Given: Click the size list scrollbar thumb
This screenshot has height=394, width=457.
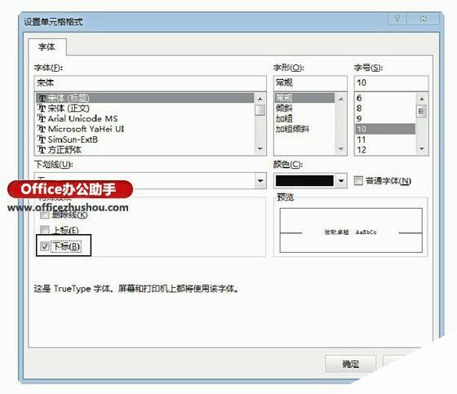Looking at the screenshot, I should click(x=421, y=111).
